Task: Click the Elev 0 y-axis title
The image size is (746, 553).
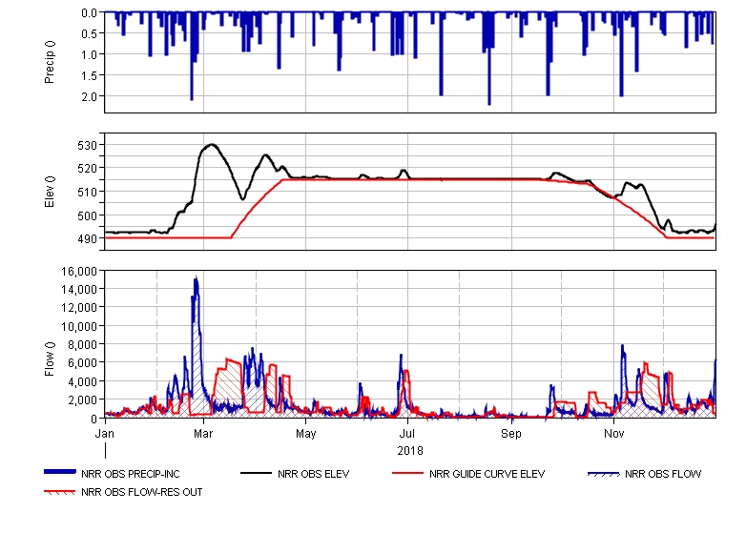Action: click(51, 193)
